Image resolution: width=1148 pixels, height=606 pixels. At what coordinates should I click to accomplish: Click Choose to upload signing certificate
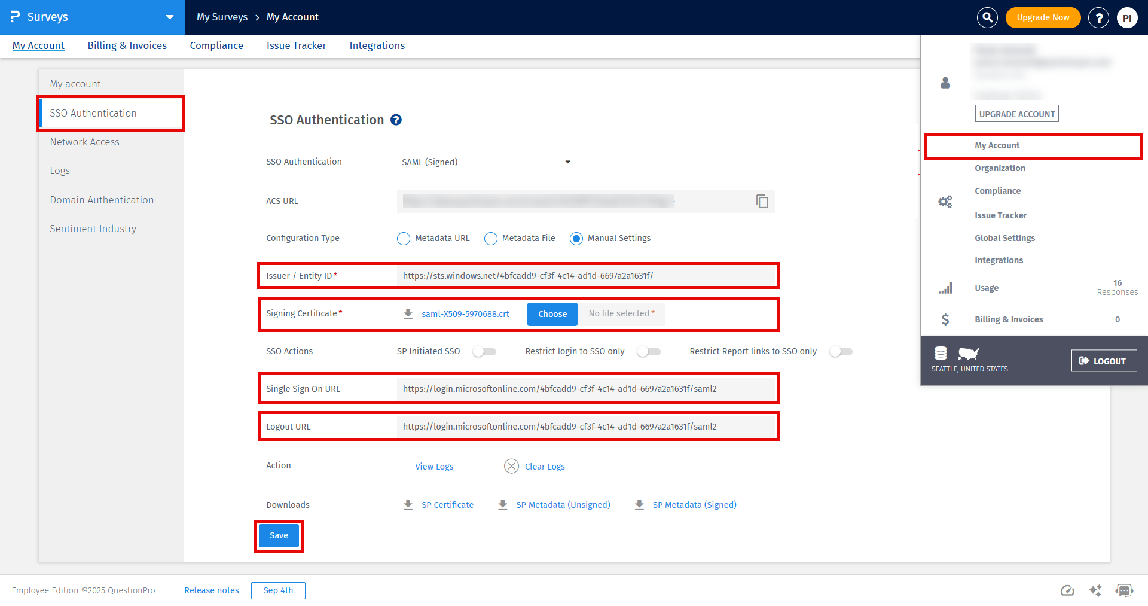[x=552, y=314]
